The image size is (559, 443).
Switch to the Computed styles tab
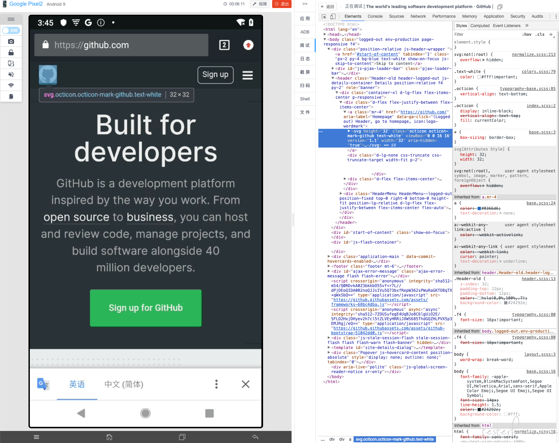(480, 26)
